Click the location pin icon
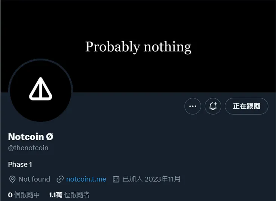 (x=12, y=179)
